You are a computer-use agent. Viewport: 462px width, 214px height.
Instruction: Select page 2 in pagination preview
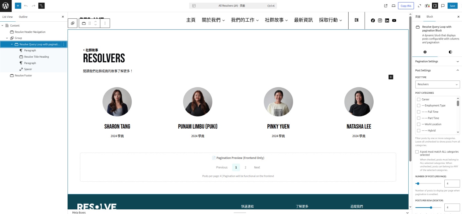(245, 168)
